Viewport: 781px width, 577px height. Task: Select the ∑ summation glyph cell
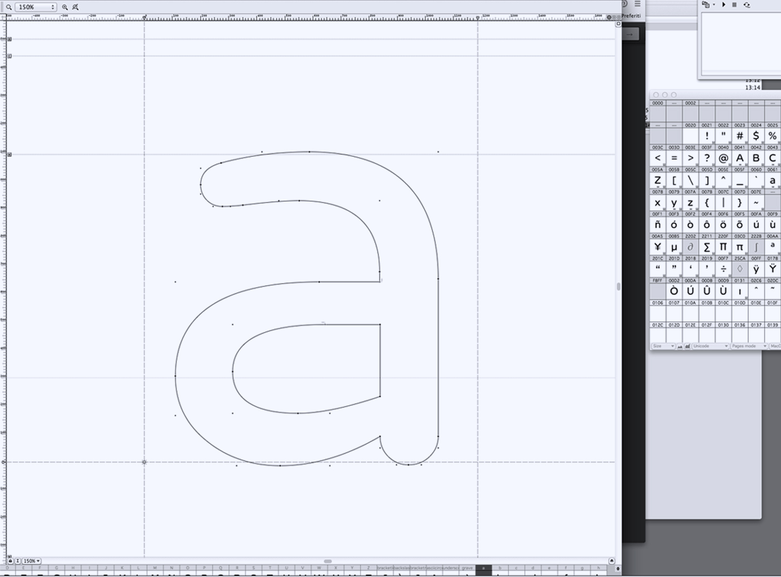coord(707,247)
